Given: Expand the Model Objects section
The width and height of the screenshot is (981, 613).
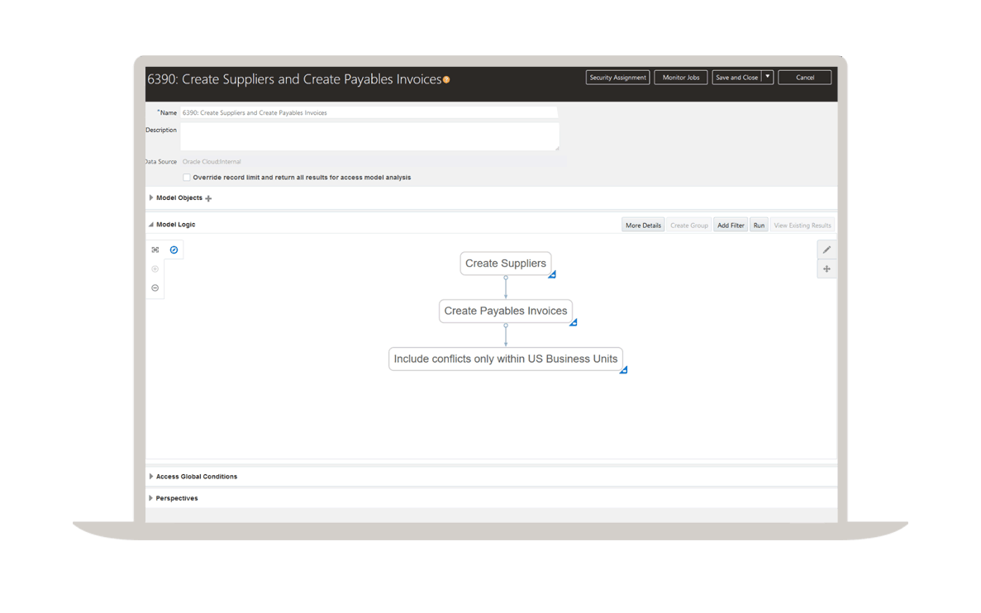Looking at the screenshot, I should 151,198.
